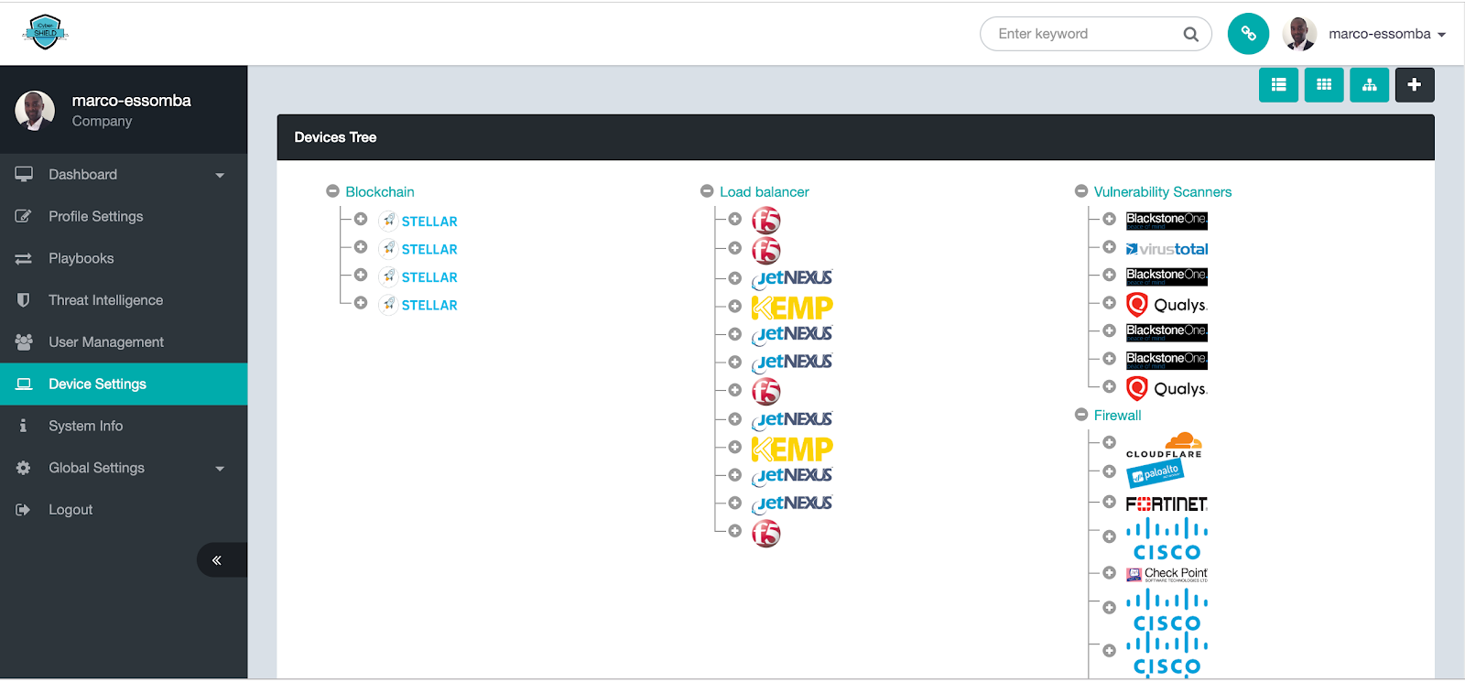Switch to the grid view layout
The image size is (1465, 682).
1324,85
